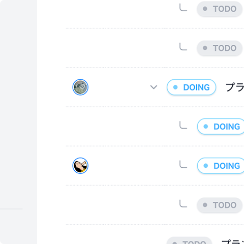
Task: Open TODO badge just below the cartoon avatar row
Action: click(220, 205)
